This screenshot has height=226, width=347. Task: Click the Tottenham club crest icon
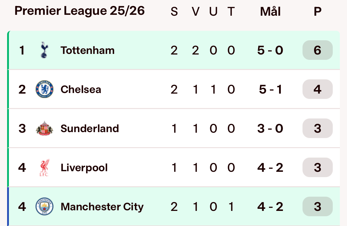pos(44,50)
